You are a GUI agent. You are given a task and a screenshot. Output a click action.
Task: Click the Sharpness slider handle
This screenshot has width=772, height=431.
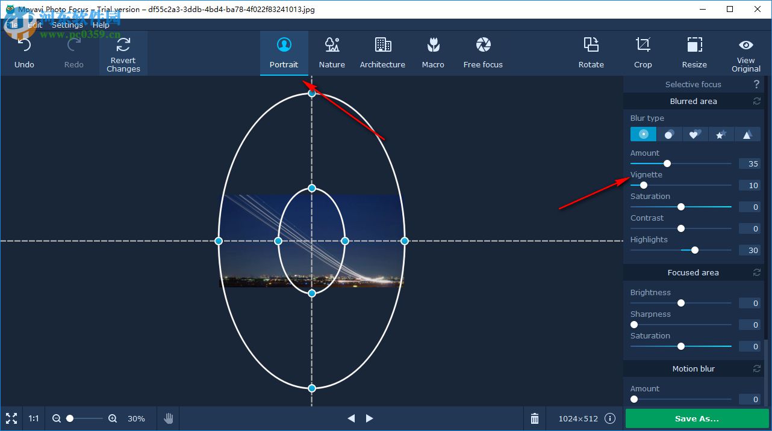(634, 325)
